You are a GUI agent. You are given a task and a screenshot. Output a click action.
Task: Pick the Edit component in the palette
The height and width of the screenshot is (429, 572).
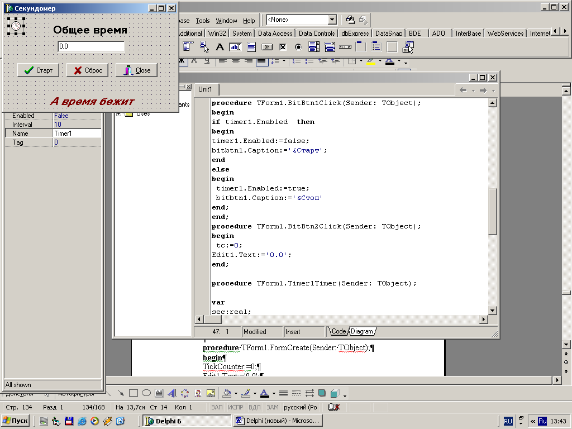coord(235,47)
